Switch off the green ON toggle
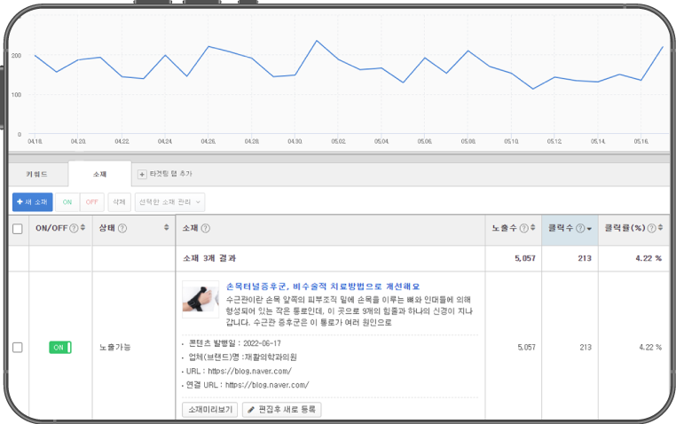676x424 pixels. point(59,347)
